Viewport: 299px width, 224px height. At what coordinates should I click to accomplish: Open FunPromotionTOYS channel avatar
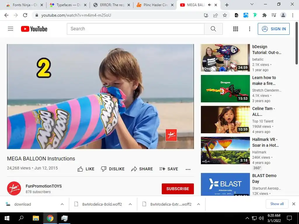14,188
